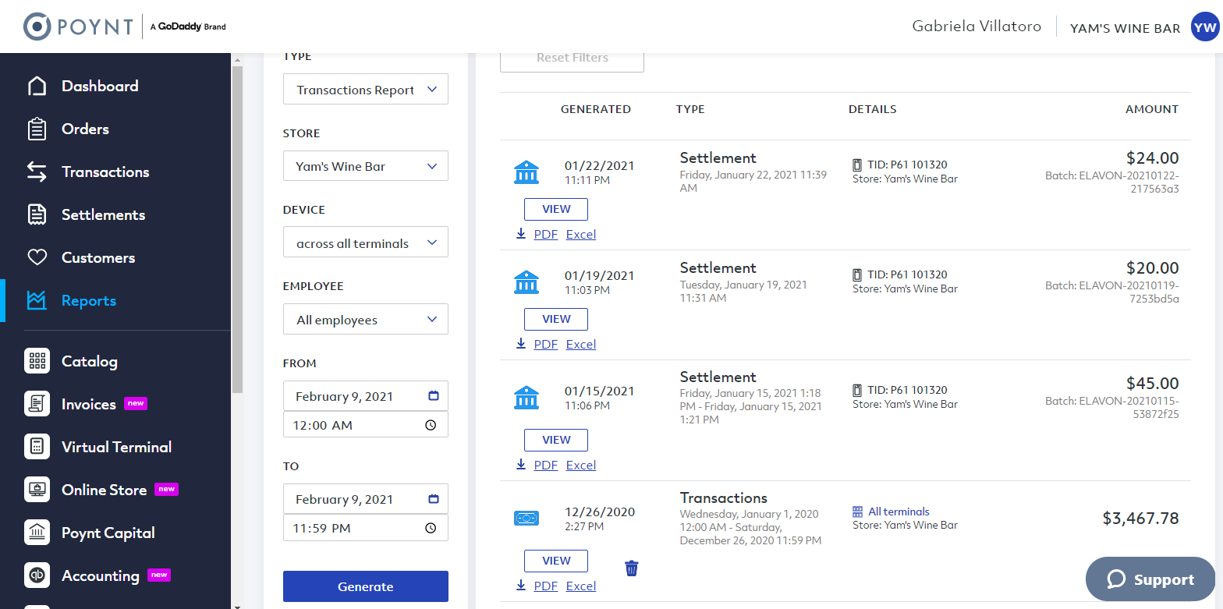Click bank icon for 01/15/2021 settlement
Screen dimensions: 1223x609
526,398
